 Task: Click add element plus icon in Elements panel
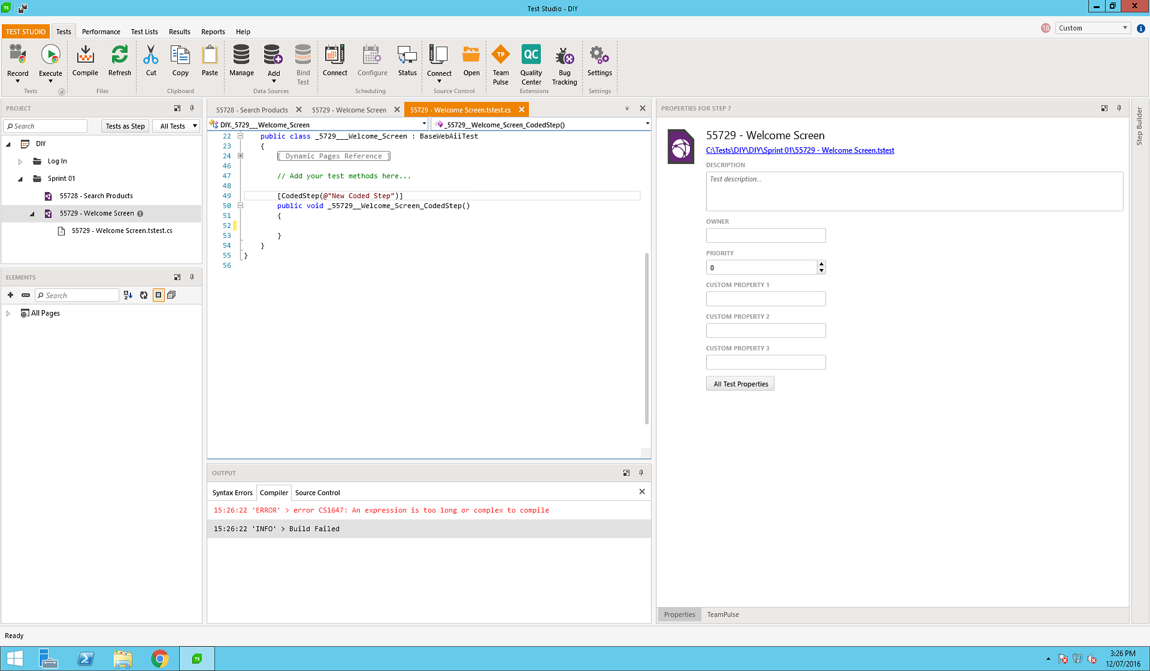[x=11, y=295]
